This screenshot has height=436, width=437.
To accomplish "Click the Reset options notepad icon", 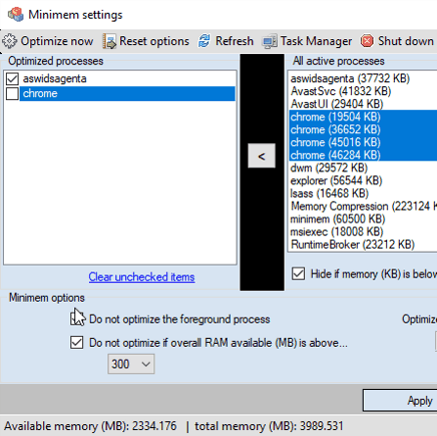I will 109,41.
